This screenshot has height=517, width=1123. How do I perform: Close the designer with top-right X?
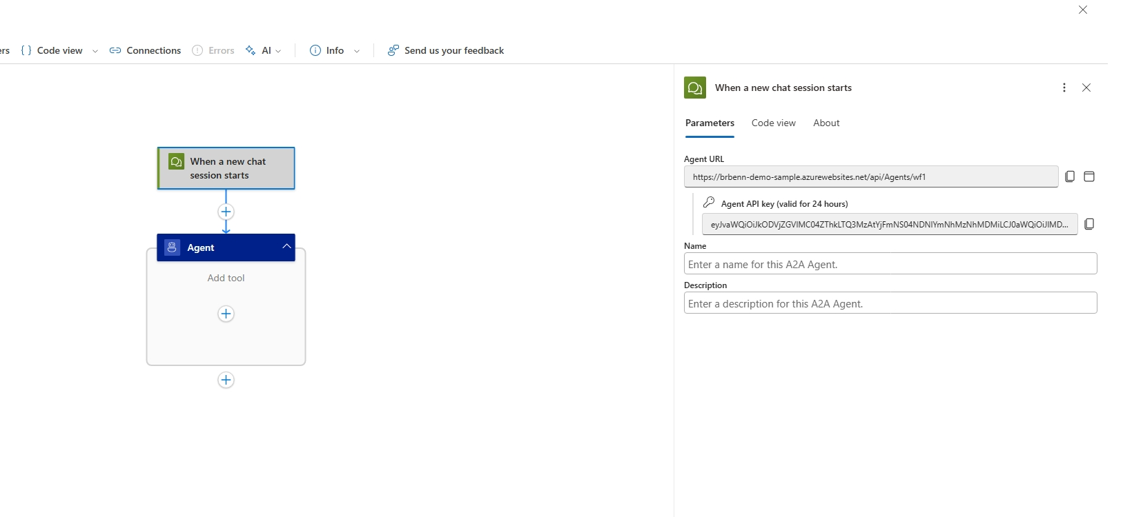coord(1083,10)
